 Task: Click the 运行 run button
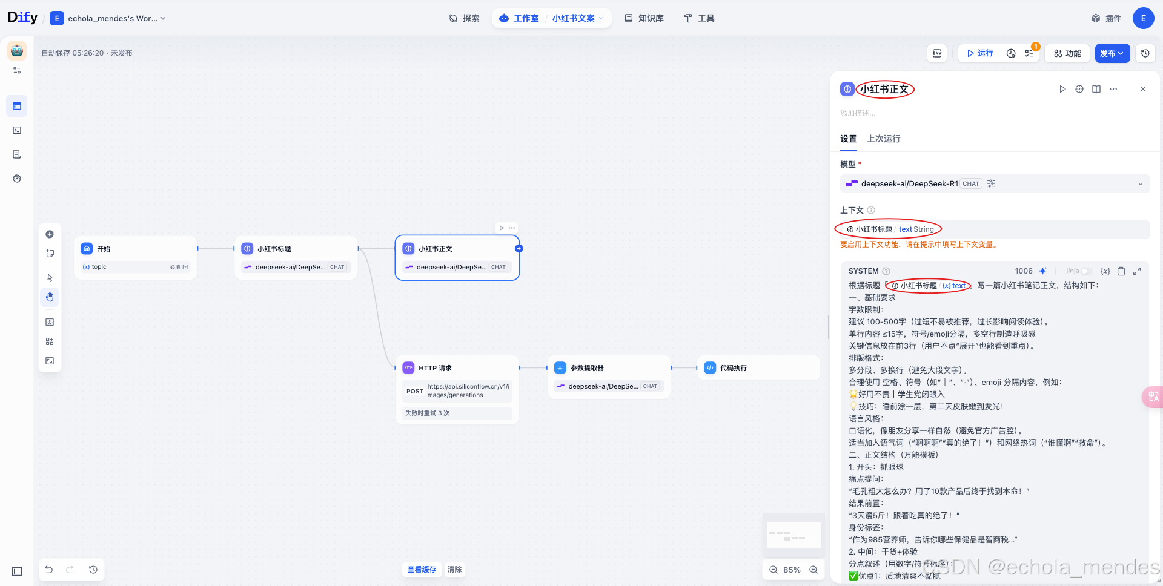pyautogui.click(x=980, y=53)
